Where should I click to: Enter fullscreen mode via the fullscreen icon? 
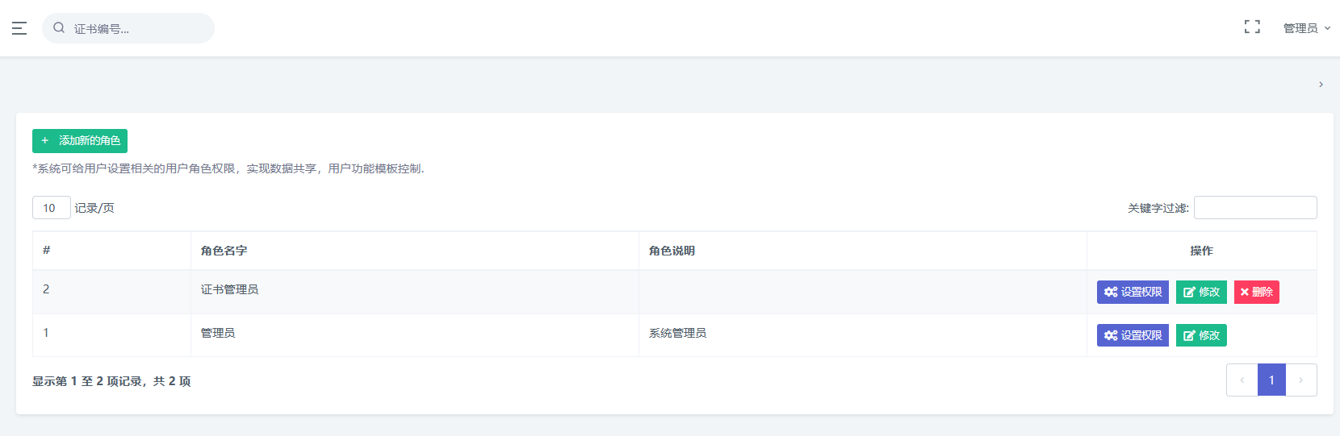click(x=1252, y=27)
